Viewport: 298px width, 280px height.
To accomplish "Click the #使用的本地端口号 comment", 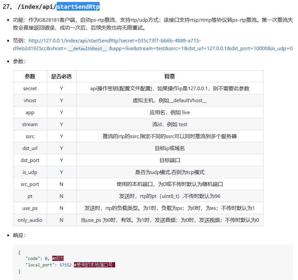I will coord(94,265).
